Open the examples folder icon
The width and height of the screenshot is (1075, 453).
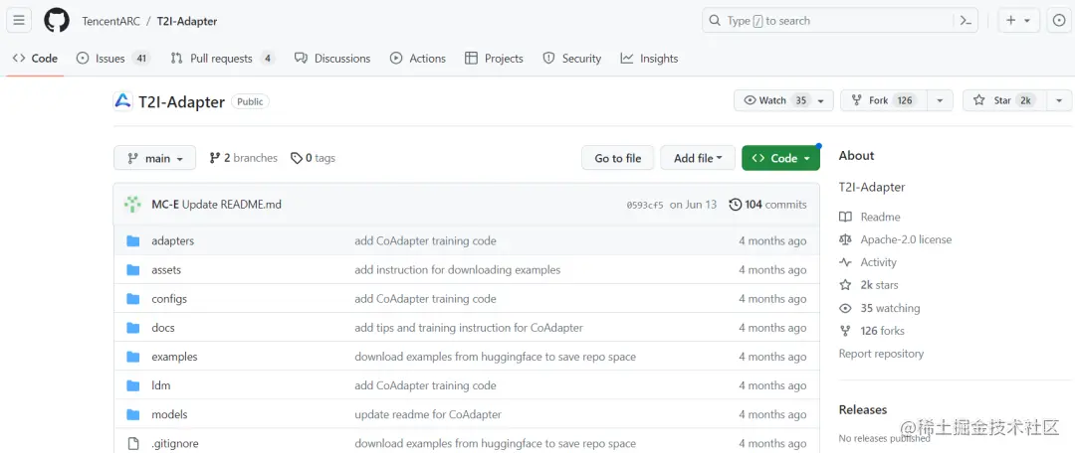tap(133, 357)
